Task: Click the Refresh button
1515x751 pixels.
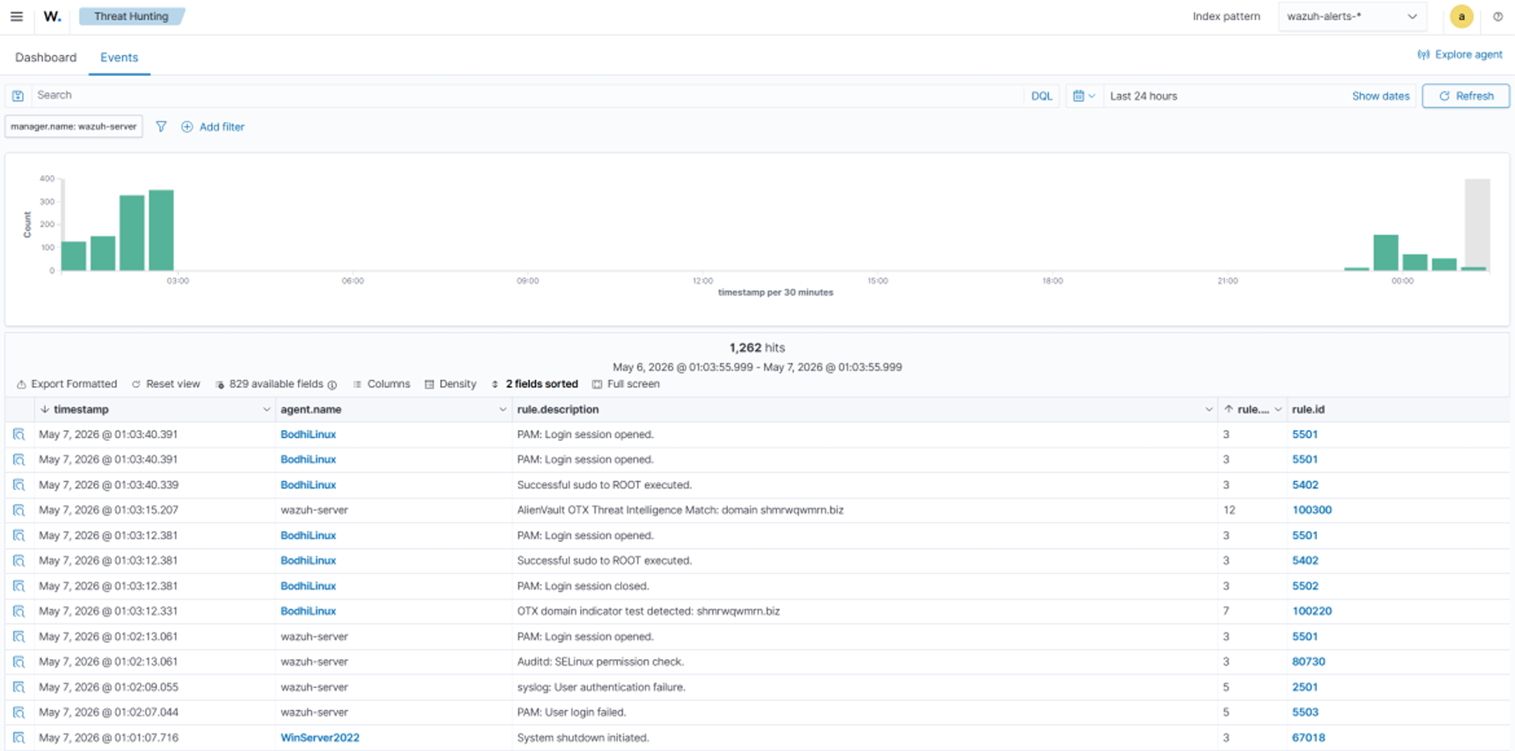Action: tap(1466, 96)
